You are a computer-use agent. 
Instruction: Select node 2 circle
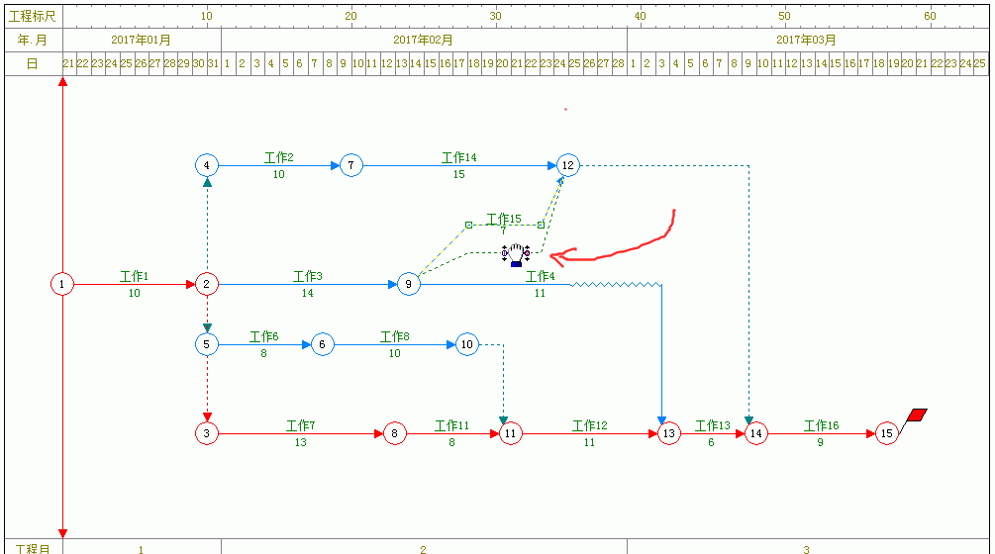pos(207,284)
